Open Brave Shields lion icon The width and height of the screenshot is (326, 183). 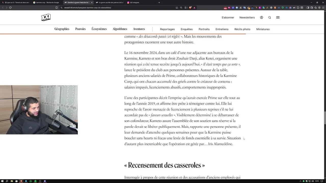click(x=190, y=8)
